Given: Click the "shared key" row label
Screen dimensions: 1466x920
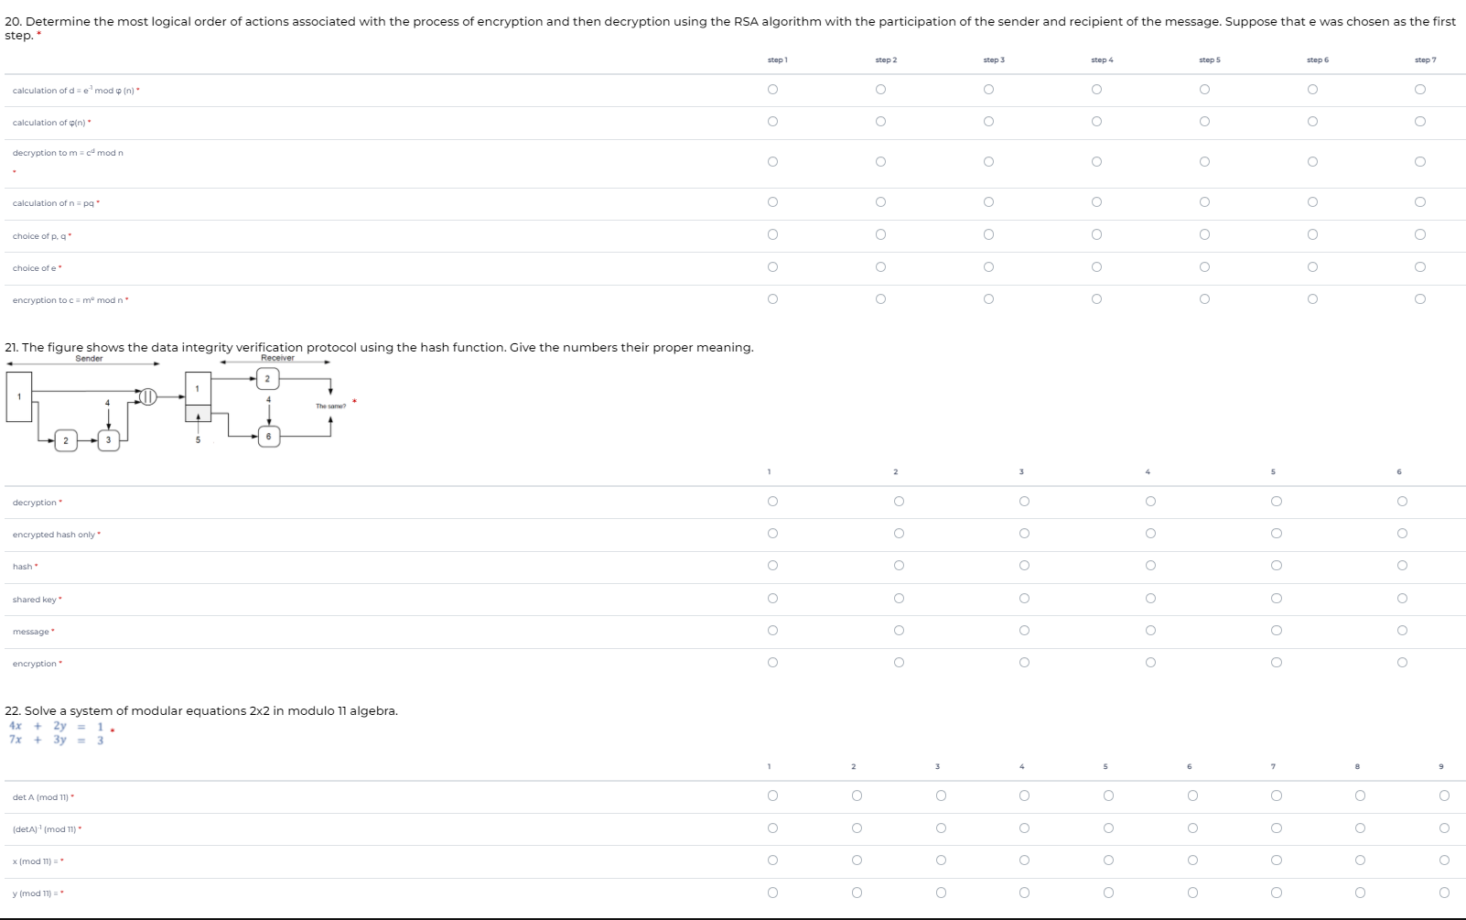Looking at the screenshot, I should [x=35, y=600].
